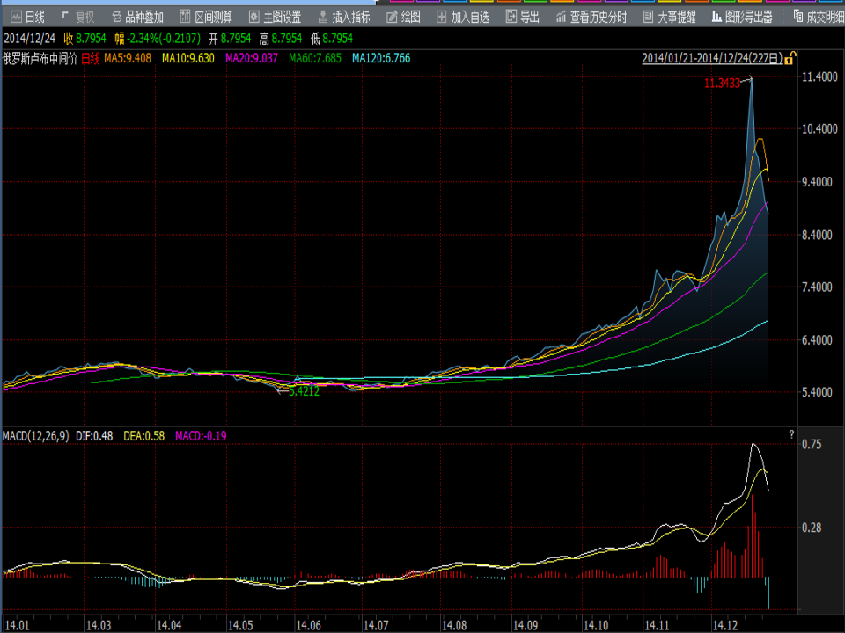Viewport: 845px width, 633px height.
Task: Click the 14.08 month on the time axis
Action: (454, 625)
